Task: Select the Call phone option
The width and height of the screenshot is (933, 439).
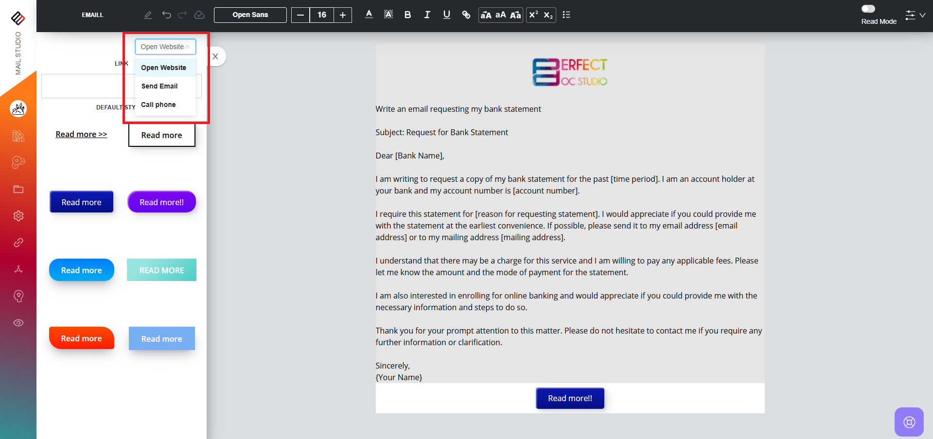Action: (158, 105)
